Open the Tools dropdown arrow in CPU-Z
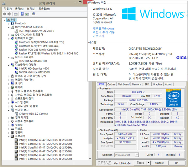188x168 pixels. coord(149,163)
